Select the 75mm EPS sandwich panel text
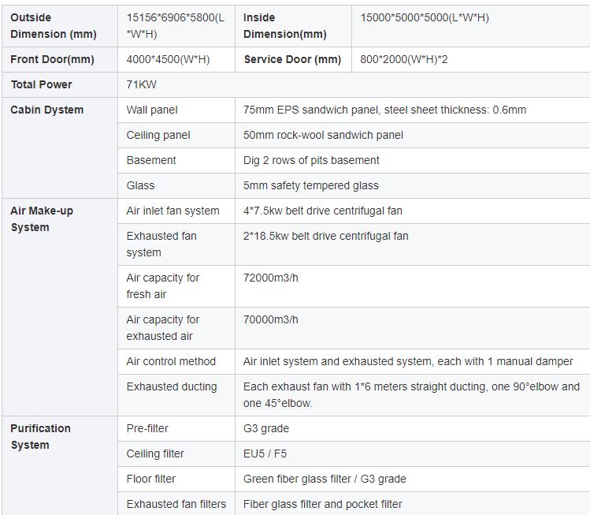 pyautogui.click(x=384, y=110)
